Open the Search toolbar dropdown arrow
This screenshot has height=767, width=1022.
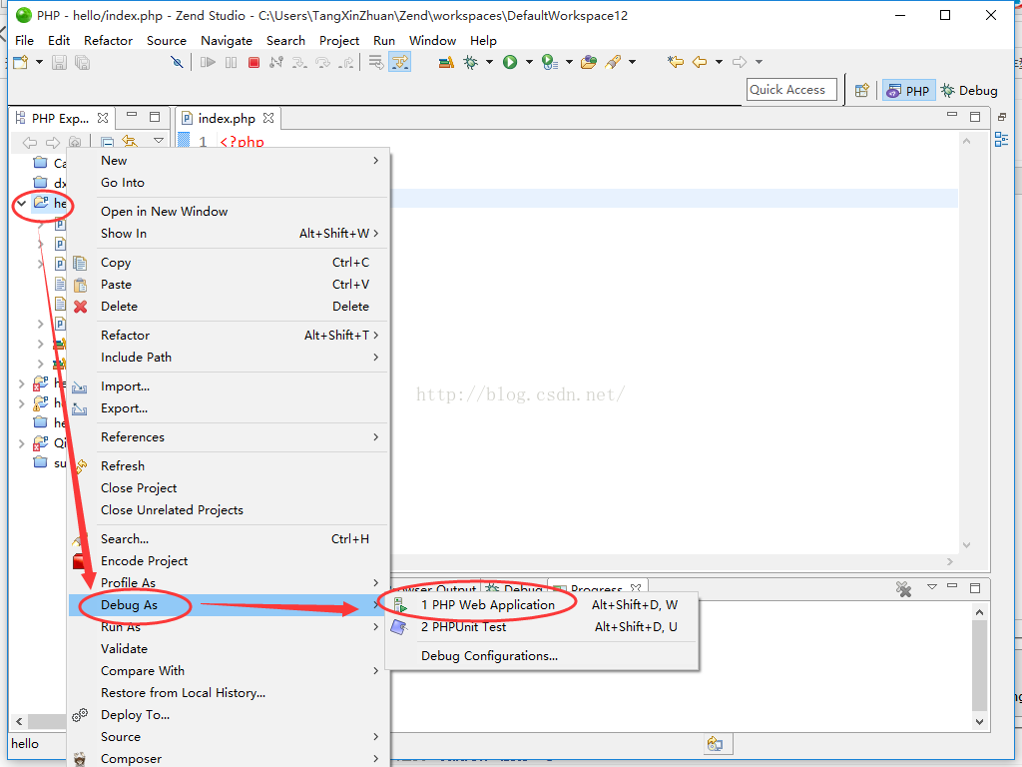tap(632, 63)
